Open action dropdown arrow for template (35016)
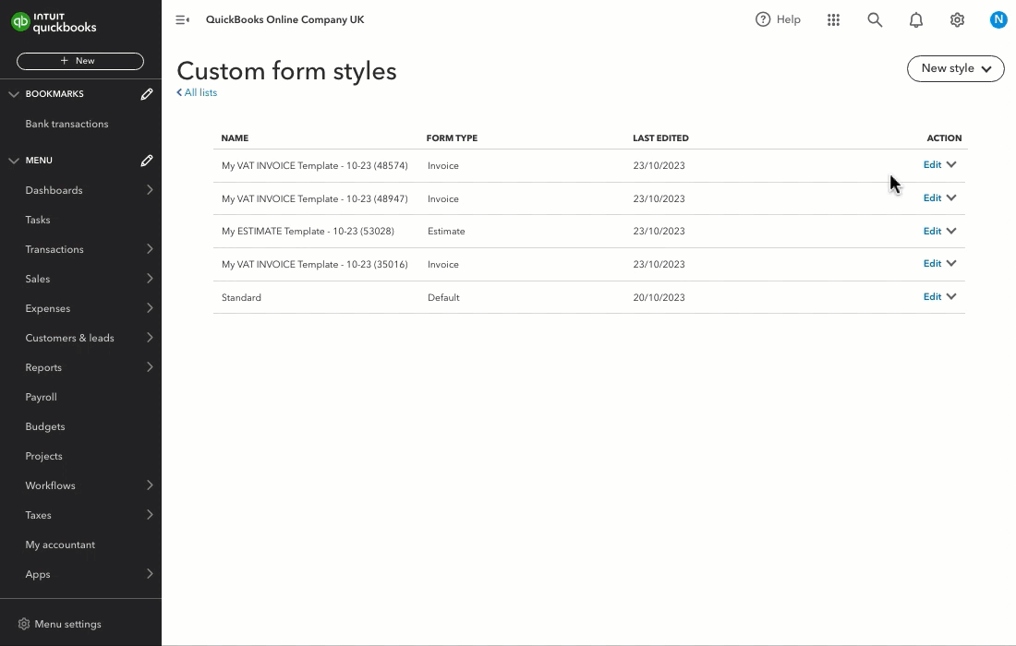1016x646 pixels. point(951,263)
